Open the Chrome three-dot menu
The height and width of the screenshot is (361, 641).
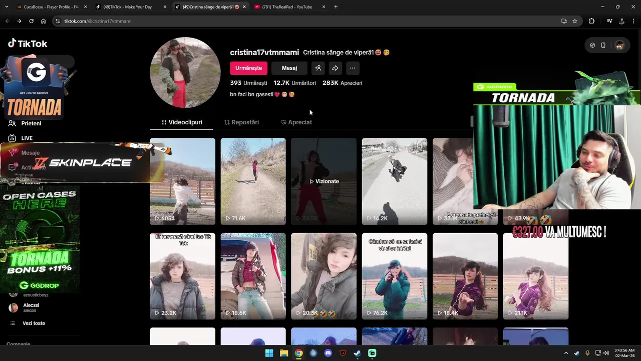click(x=634, y=21)
